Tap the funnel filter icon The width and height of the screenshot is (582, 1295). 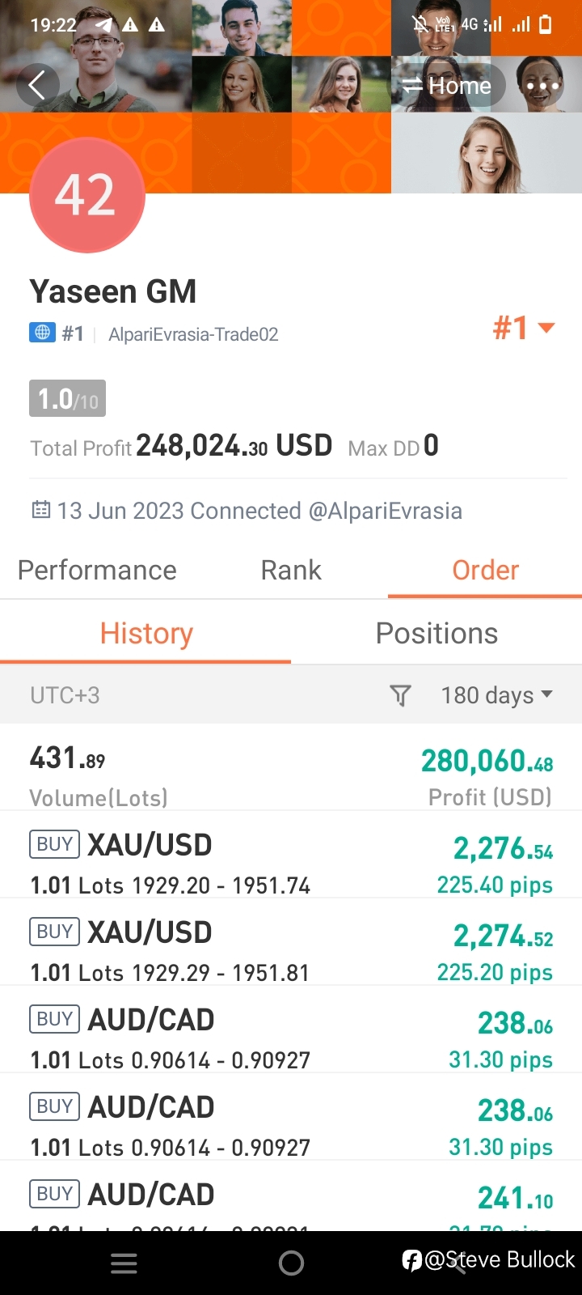click(x=400, y=695)
